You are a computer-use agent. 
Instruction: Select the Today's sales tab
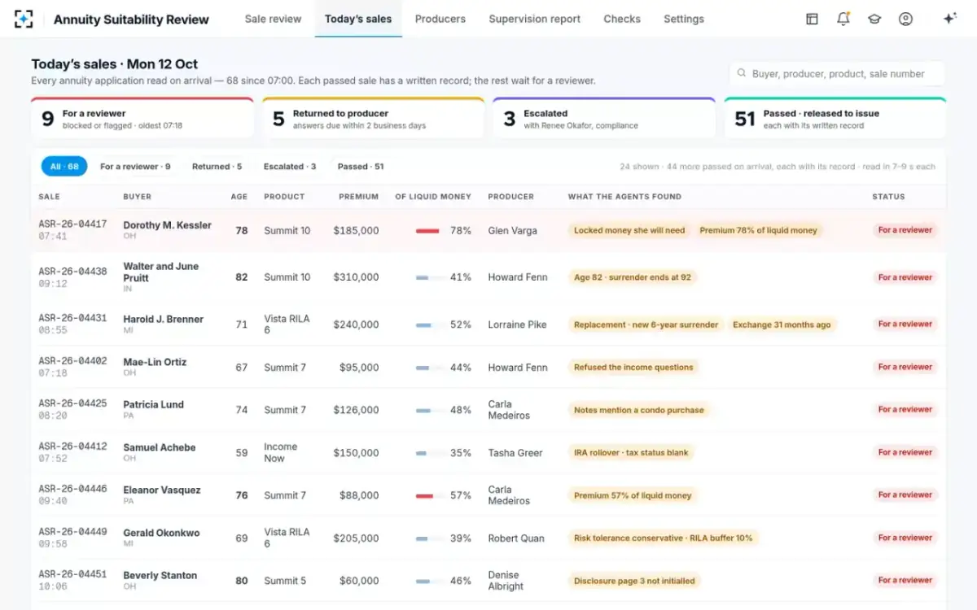pos(358,19)
